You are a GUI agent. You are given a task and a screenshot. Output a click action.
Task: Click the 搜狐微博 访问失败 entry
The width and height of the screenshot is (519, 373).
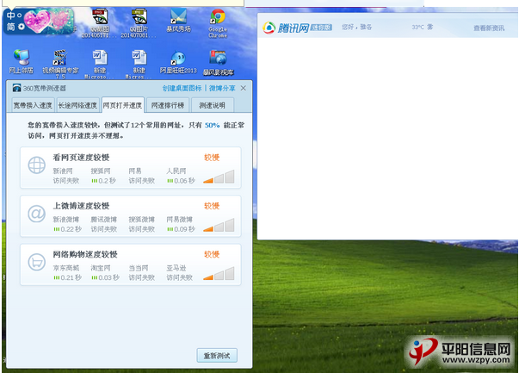click(x=142, y=224)
